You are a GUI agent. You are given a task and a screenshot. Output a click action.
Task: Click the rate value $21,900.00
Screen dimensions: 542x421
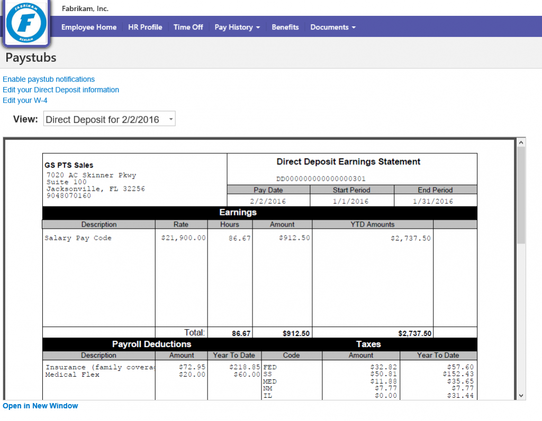pyautogui.click(x=184, y=238)
